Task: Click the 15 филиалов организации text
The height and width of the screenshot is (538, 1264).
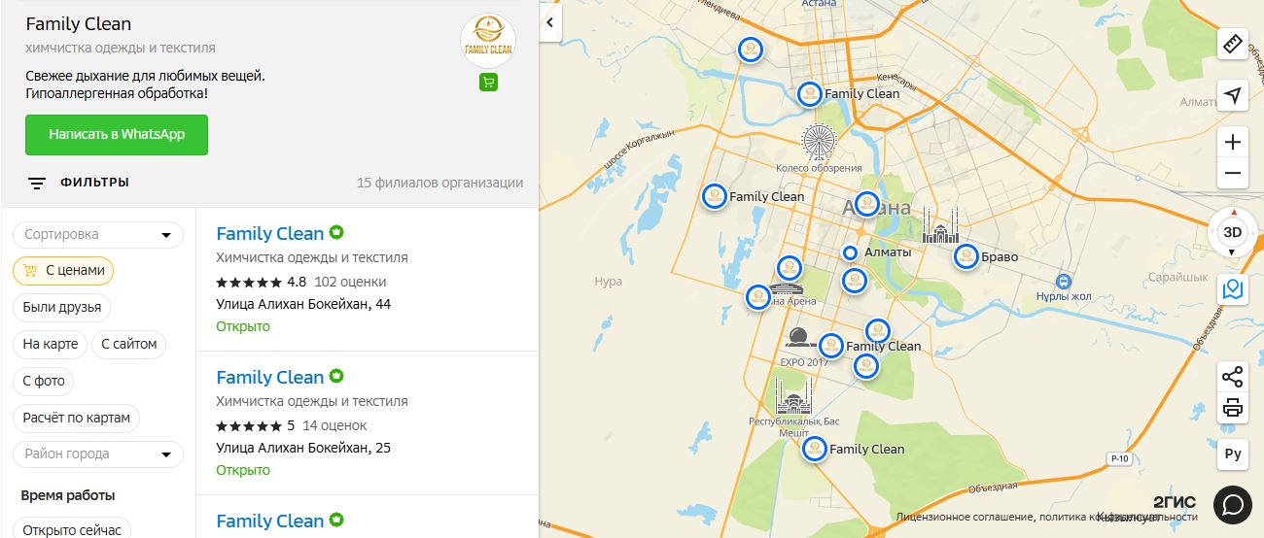Action: pyautogui.click(x=439, y=183)
